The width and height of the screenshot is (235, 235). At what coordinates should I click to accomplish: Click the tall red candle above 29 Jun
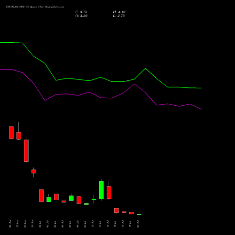click(26, 150)
